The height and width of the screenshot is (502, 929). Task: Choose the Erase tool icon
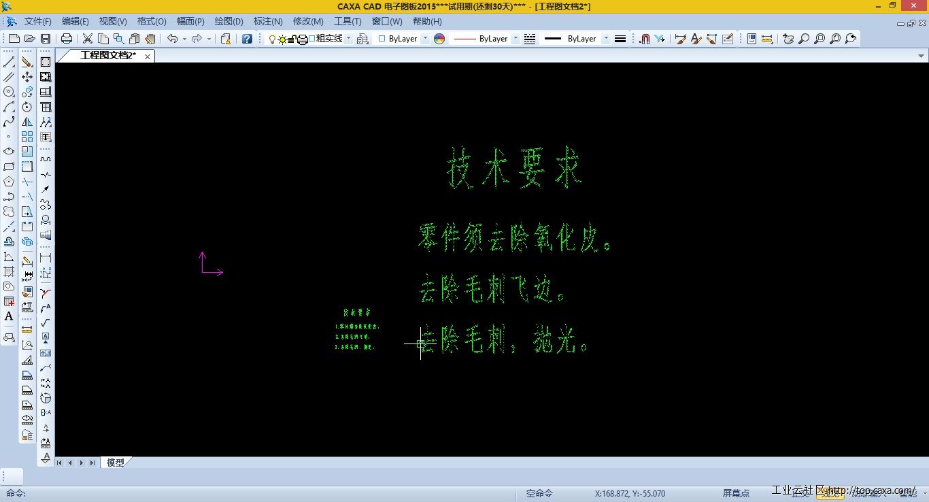pos(27,62)
